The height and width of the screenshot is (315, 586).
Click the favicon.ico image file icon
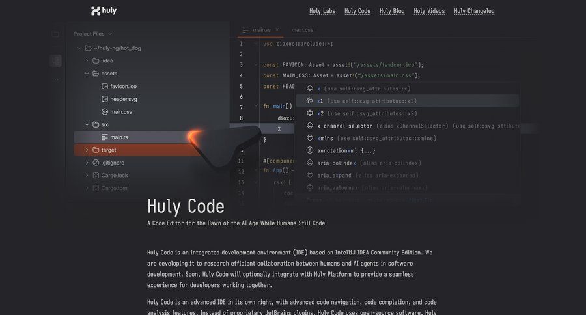tap(105, 86)
